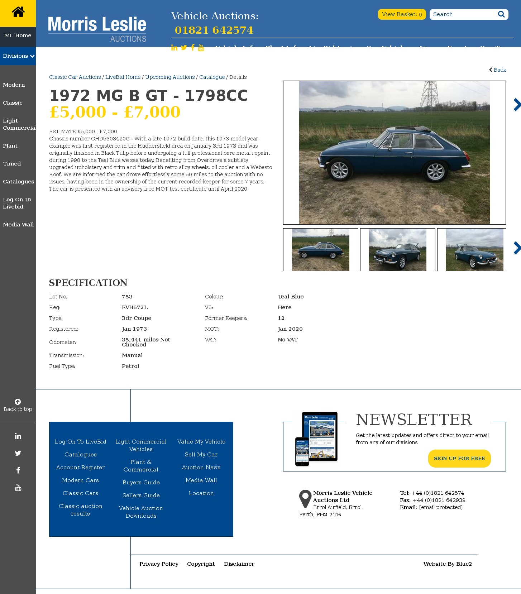
Task: Open Facebook icon in header
Action: (193, 48)
